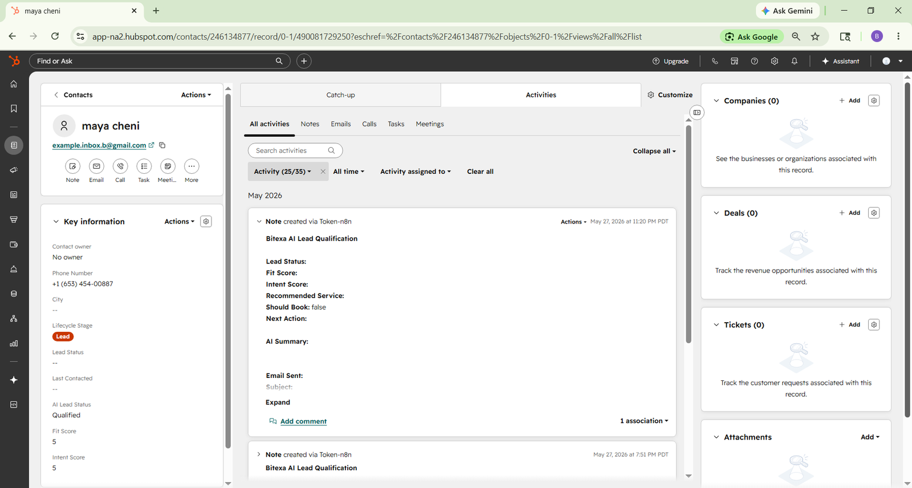
Task: Open Home icon in left sidebar
Action: pyautogui.click(x=14, y=84)
